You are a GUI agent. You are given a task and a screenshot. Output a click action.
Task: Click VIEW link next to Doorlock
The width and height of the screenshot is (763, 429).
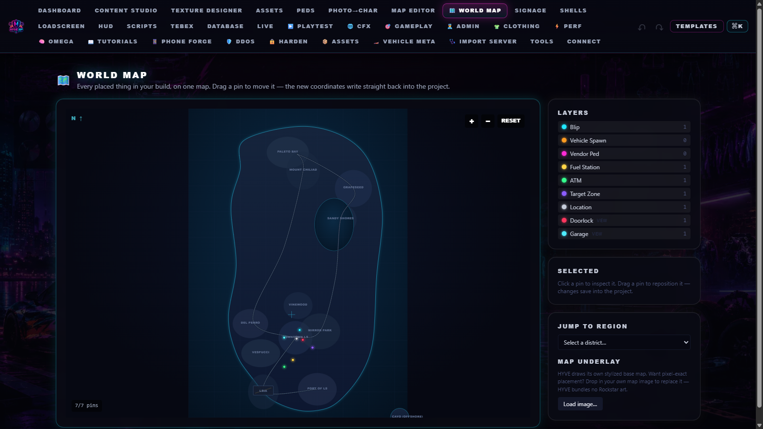pos(602,221)
